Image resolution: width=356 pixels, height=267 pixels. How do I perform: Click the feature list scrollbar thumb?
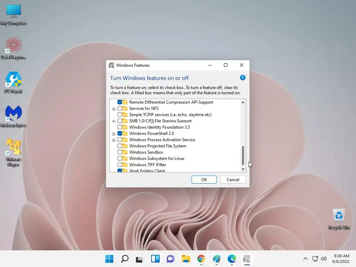(243, 155)
